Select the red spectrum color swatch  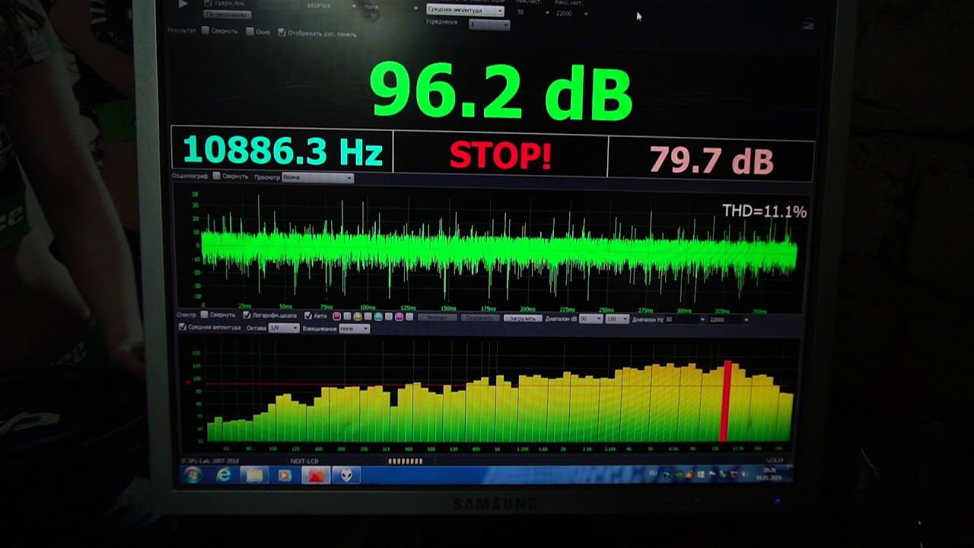coord(336,316)
